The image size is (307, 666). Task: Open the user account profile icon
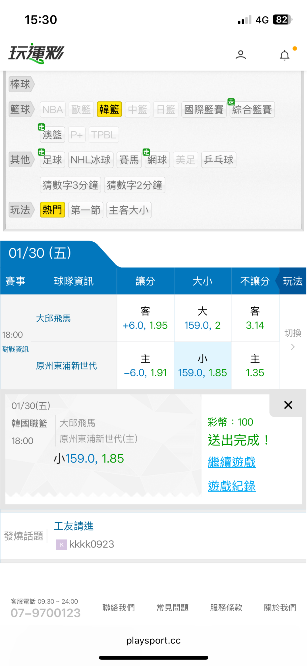pos(240,54)
